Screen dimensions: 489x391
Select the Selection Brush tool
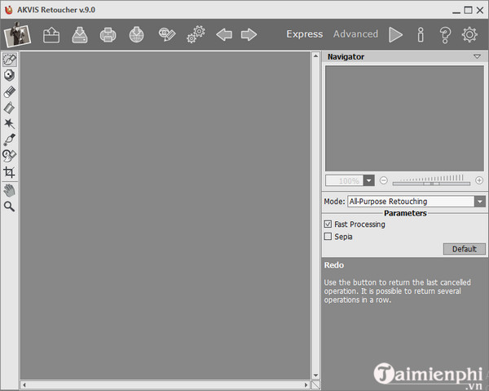point(10,60)
